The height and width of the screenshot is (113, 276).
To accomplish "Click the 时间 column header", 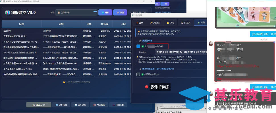I will coord(123,24).
